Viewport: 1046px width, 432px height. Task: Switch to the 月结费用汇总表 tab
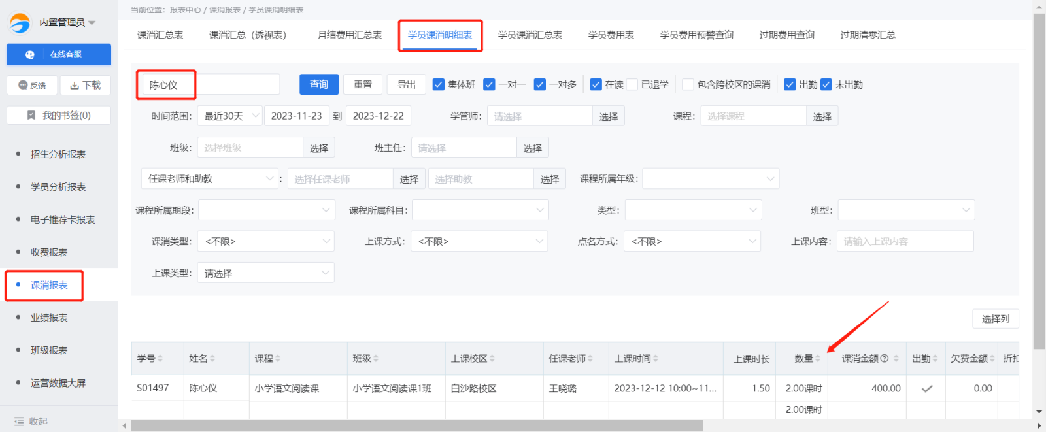click(x=350, y=35)
